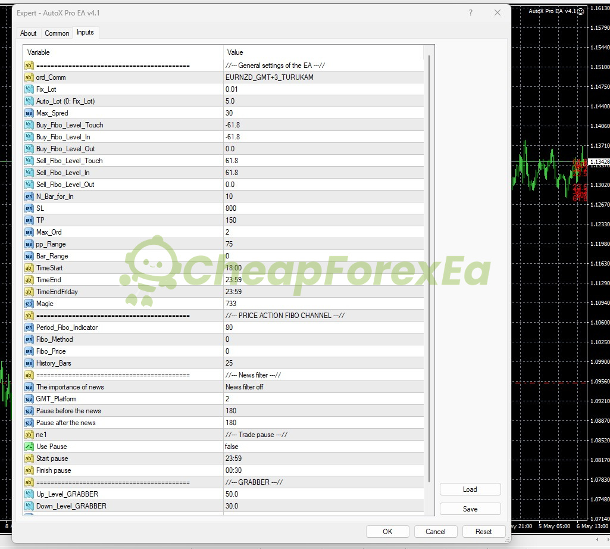Click the icon next to Sell_Fibo_Level_In
The image size is (610, 549).
click(29, 173)
